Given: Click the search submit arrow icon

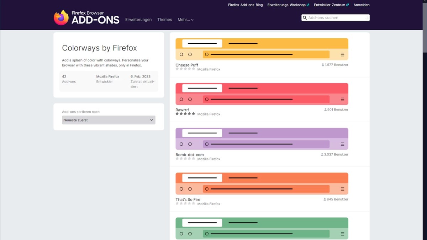Looking at the screenshot, I should tap(367, 18).
